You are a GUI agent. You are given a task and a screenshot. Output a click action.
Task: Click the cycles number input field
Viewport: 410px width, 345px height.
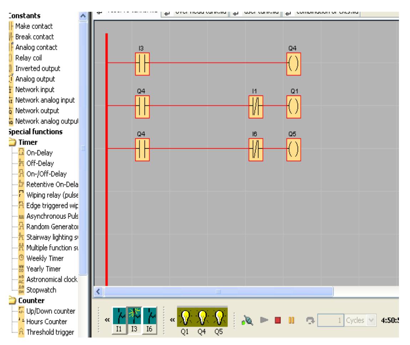(x=330, y=320)
